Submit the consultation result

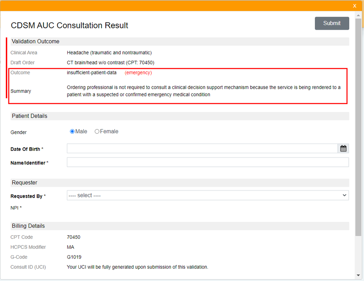(x=332, y=23)
